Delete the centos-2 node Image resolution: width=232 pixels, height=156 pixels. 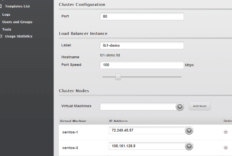[226, 147]
